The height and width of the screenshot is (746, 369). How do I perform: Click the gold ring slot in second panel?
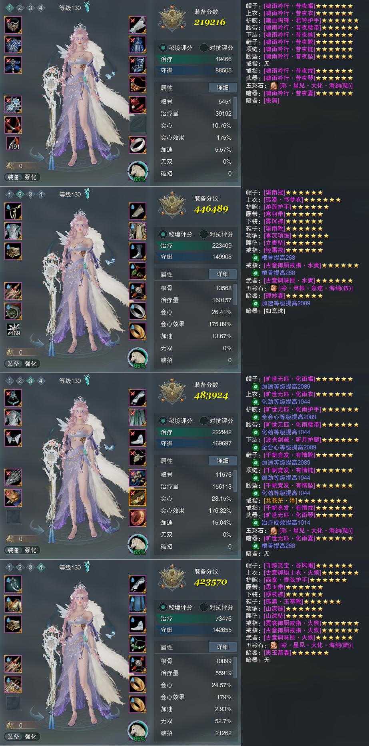(x=138, y=331)
